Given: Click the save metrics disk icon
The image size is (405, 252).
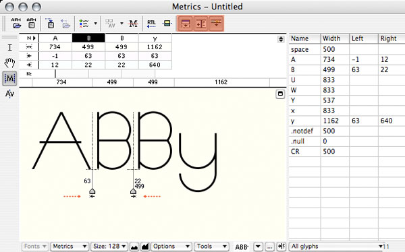Looking at the screenshot, I should 51,24.
